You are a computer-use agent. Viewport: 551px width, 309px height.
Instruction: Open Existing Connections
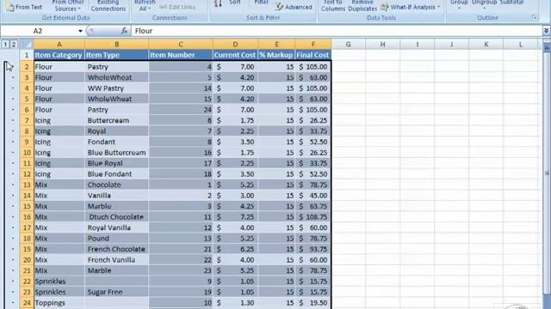point(108,6)
